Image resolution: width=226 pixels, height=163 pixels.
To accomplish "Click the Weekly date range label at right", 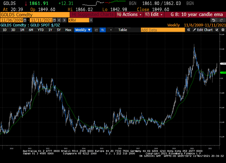I will pos(197,25).
